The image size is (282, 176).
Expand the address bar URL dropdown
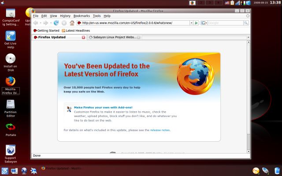click(191, 23)
